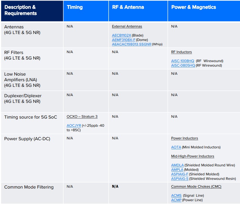This screenshot has height=204, width=240.
Task: Select the Timing source for 5G SoC label
Action: pyautogui.click(x=31, y=117)
